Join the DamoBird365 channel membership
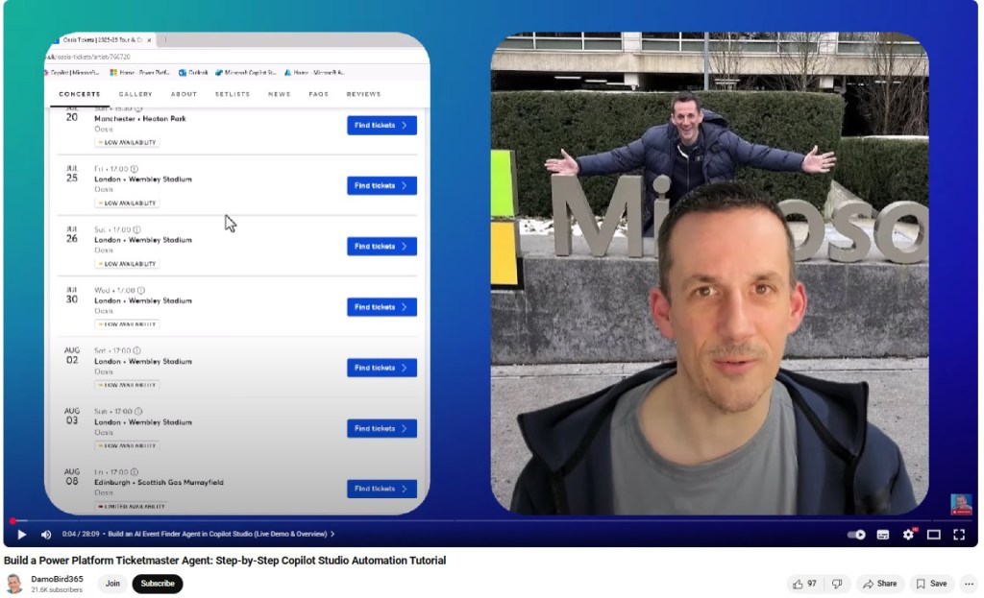The image size is (984, 598). tap(112, 584)
